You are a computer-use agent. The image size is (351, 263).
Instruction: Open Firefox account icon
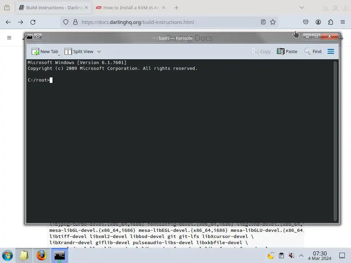318,22
